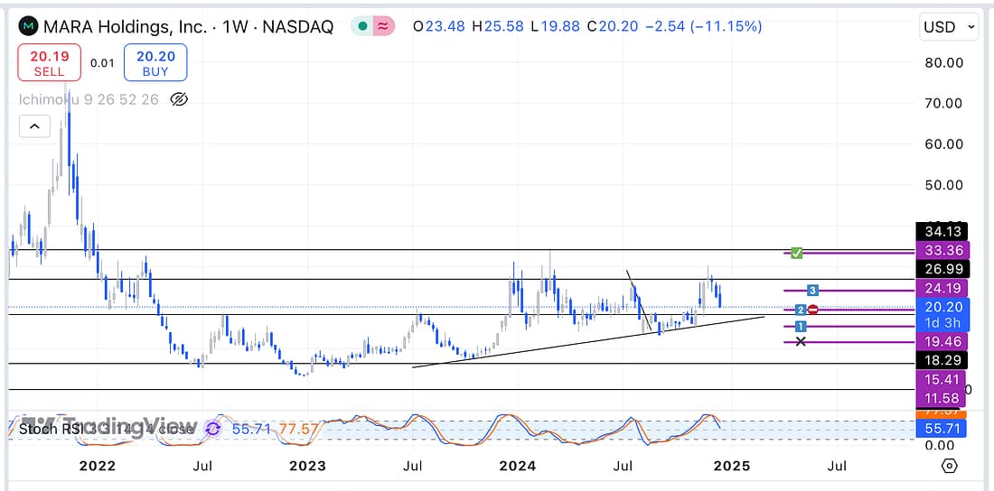Collapse the indicator legend with chevron
Image resolution: width=994 pixels, height=491 pixels.
(x=34, y=127)
